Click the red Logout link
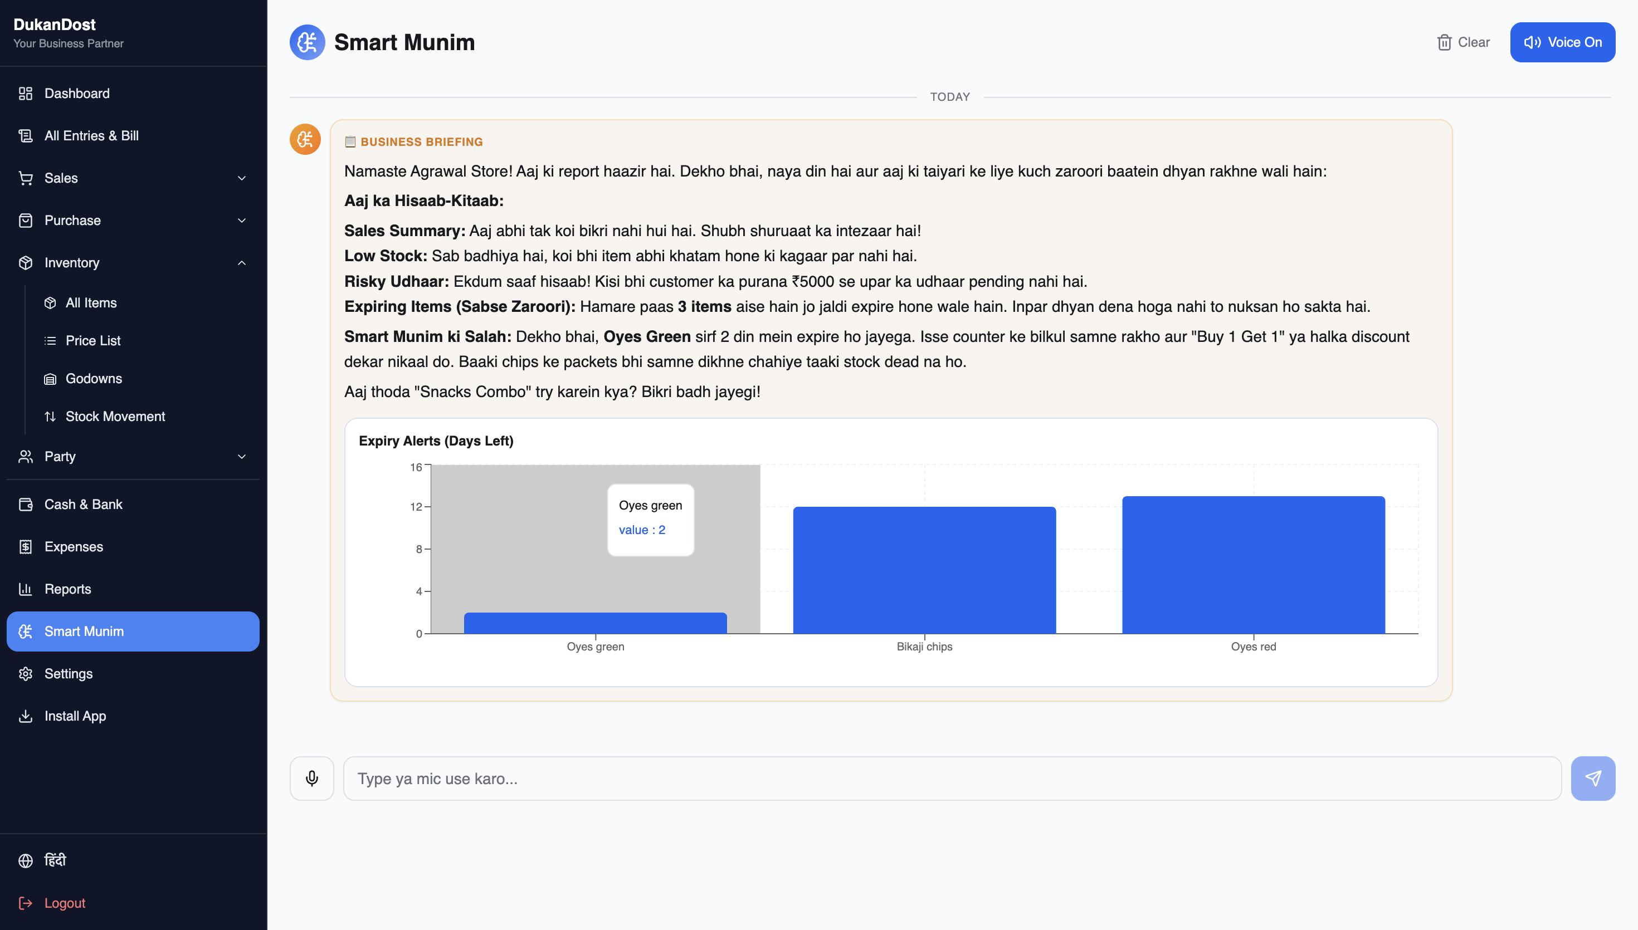The width and height of the screenshot is (1638, 930). pos(65,902)
